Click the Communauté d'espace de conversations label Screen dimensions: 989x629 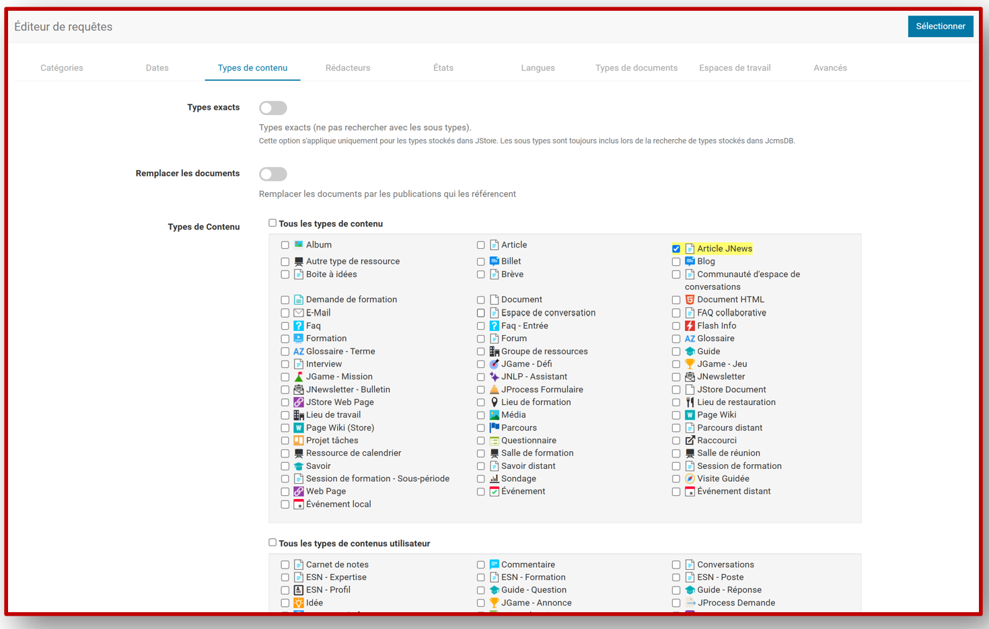[743, 281]
